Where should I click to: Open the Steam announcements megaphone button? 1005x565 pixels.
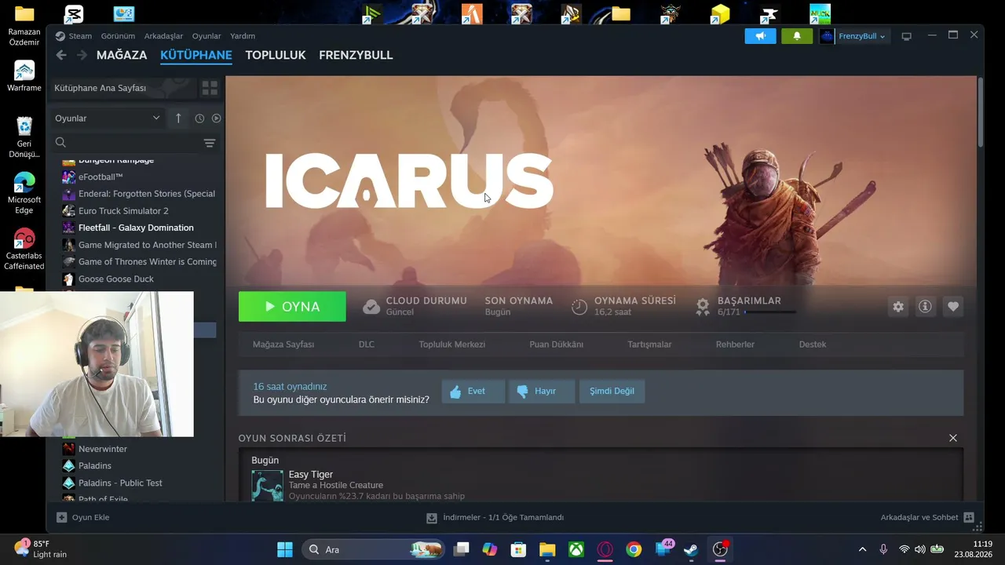(760, 36)
